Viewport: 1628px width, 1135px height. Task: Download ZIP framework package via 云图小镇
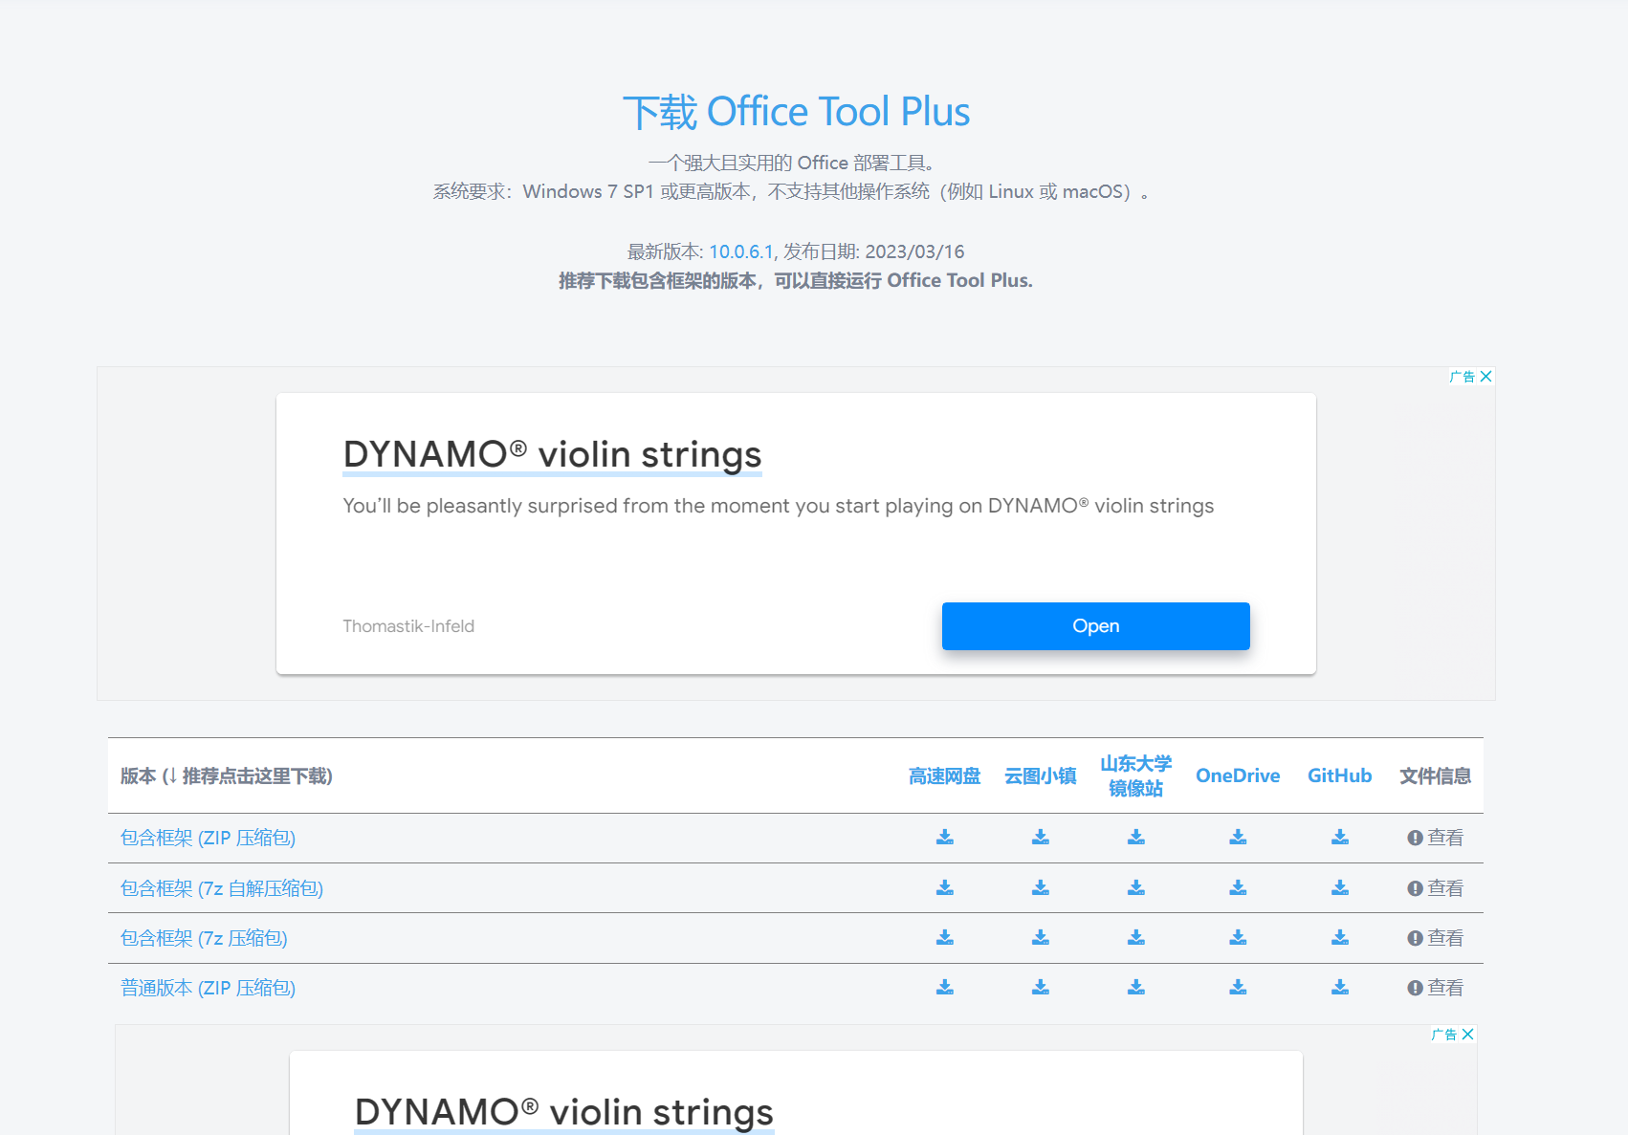pos(1041,838)
